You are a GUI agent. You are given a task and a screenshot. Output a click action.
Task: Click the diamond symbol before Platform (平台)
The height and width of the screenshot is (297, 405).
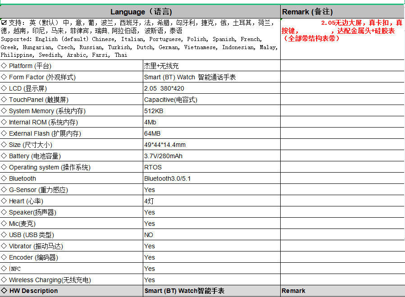pos(4,66)
